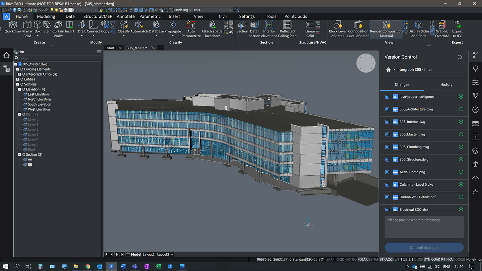Select the Curtain Wall tool
This screenshot has height=271, width=482.
58,29
